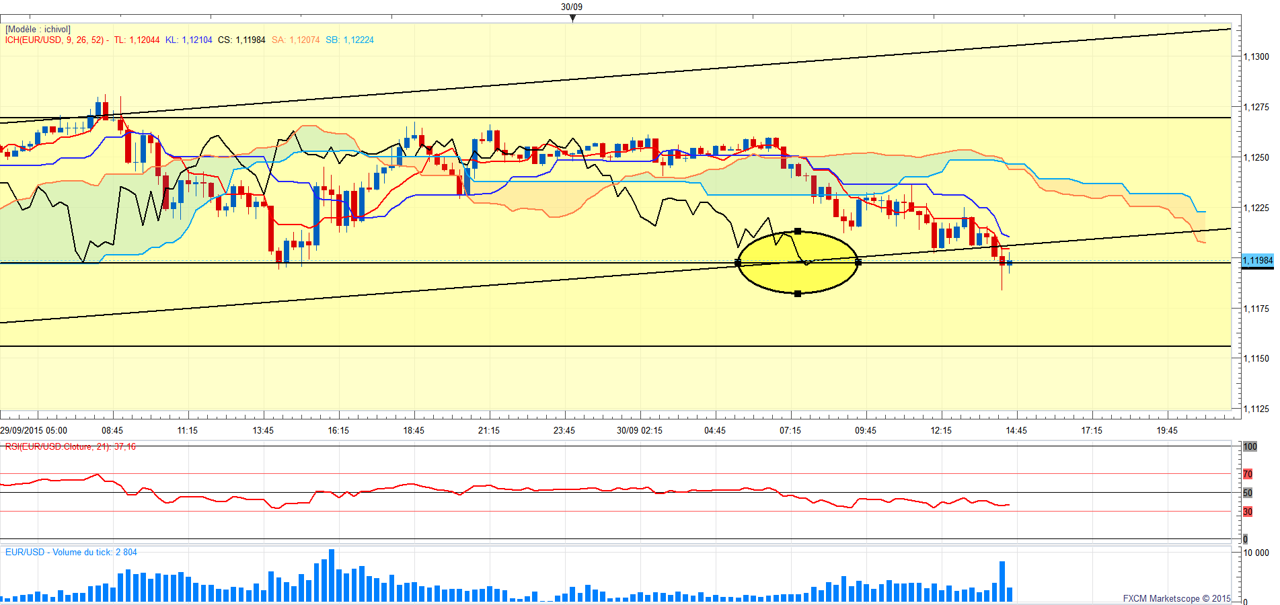The height and width of the screenshot is (605, 1280).
Task: Click the 29/09/2015 05:00 time label
Action: [x=34, y=431]
